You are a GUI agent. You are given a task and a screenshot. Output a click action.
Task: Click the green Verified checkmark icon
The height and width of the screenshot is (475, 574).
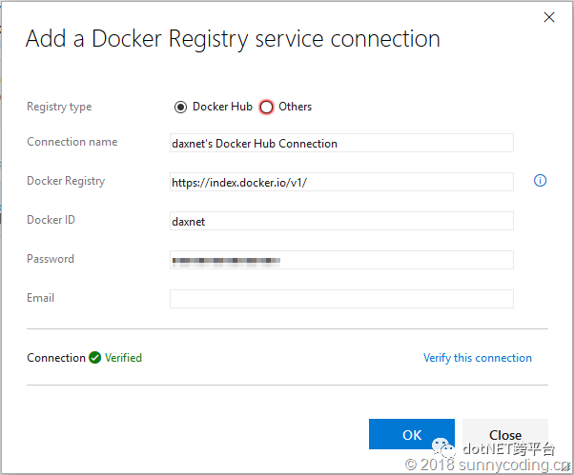click(x=95, y=358)
